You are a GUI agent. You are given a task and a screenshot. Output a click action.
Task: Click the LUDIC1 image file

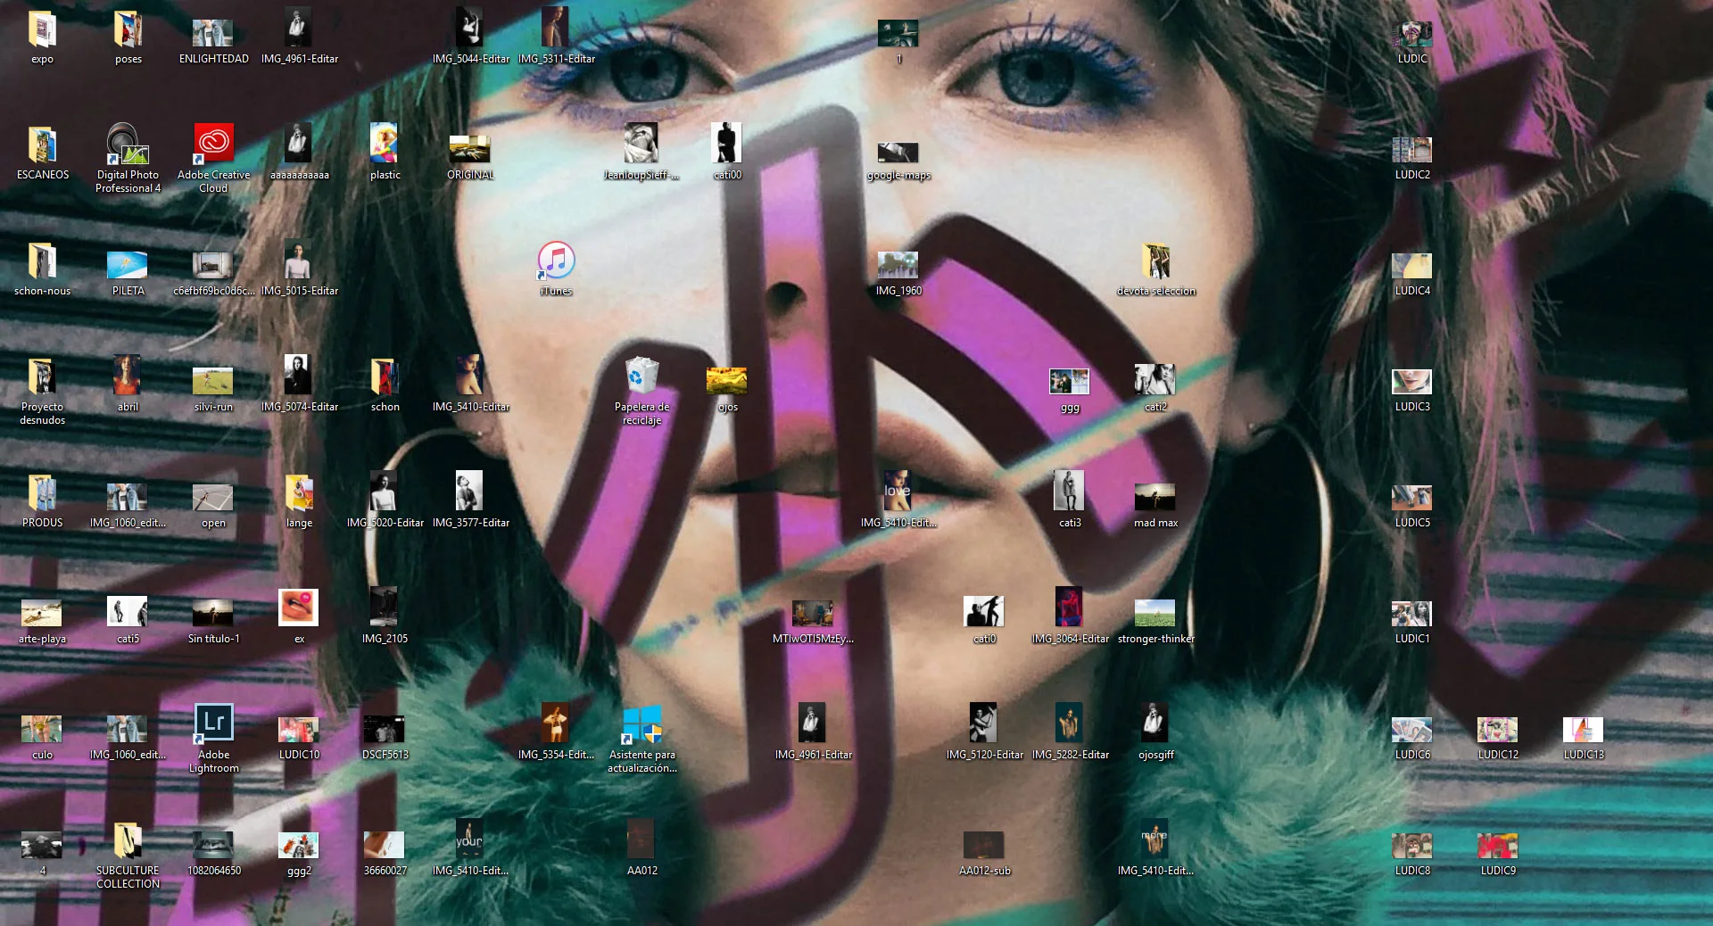[x=1412, y=613]
